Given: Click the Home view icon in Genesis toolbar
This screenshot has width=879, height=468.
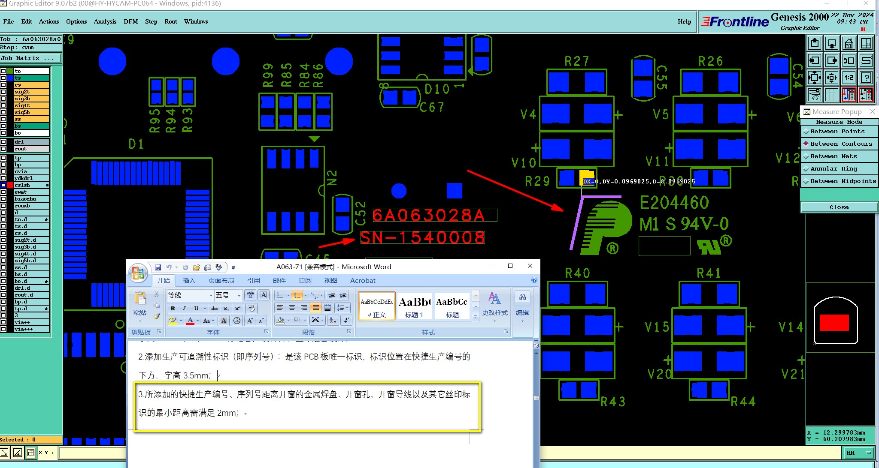Looking at the screenshot, I should [x=849, y=43].
